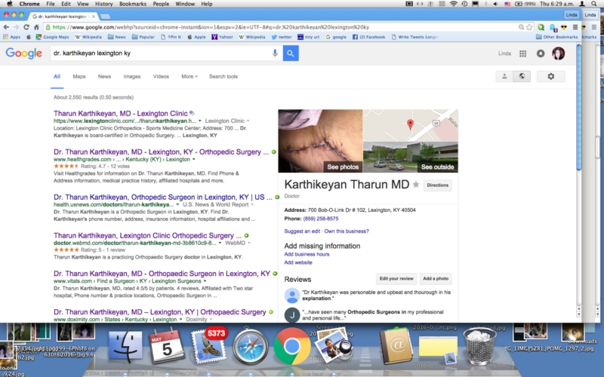Open the Bookmarks menu in menu bar
604x377 pixels.
pyautogui.click(x=132, y=4)
